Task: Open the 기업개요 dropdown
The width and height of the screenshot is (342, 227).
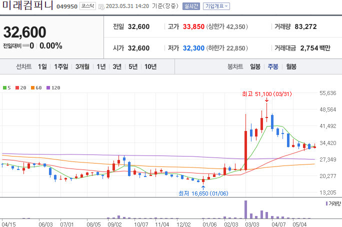Action: pyautogui.click(x=216, y=6)
